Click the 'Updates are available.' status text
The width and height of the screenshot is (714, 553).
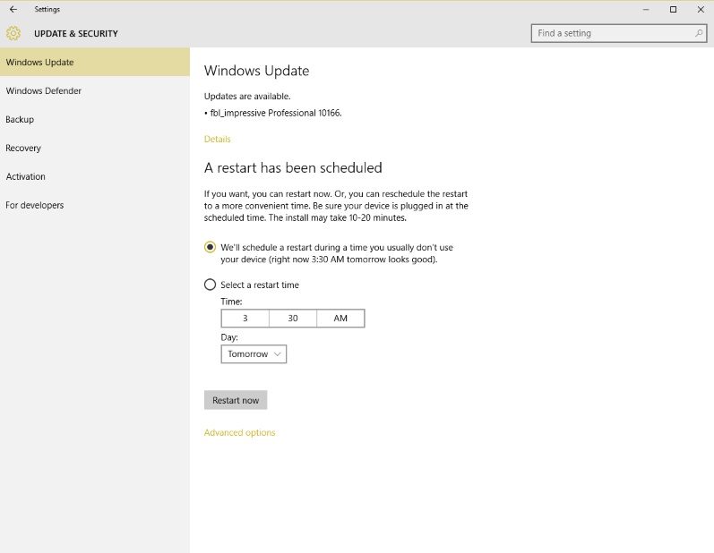pos(247,96)
